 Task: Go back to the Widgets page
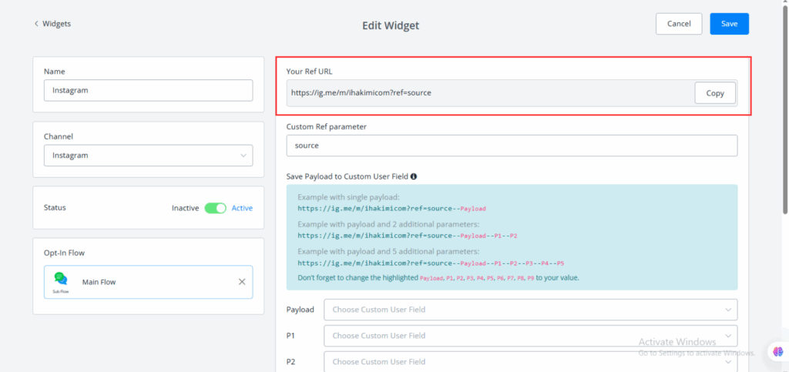click(56, 24)
